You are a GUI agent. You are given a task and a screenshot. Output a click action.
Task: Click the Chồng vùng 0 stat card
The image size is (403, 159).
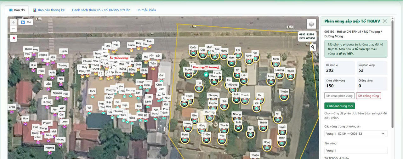372,83
